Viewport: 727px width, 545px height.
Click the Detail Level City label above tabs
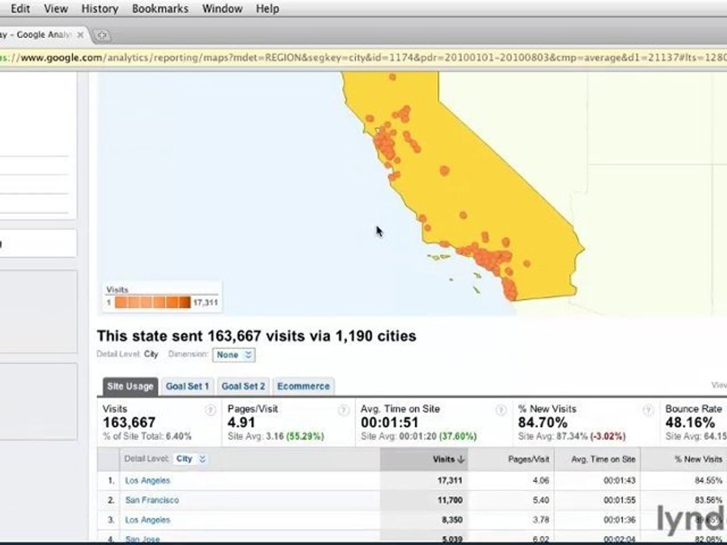coord(127,354)
